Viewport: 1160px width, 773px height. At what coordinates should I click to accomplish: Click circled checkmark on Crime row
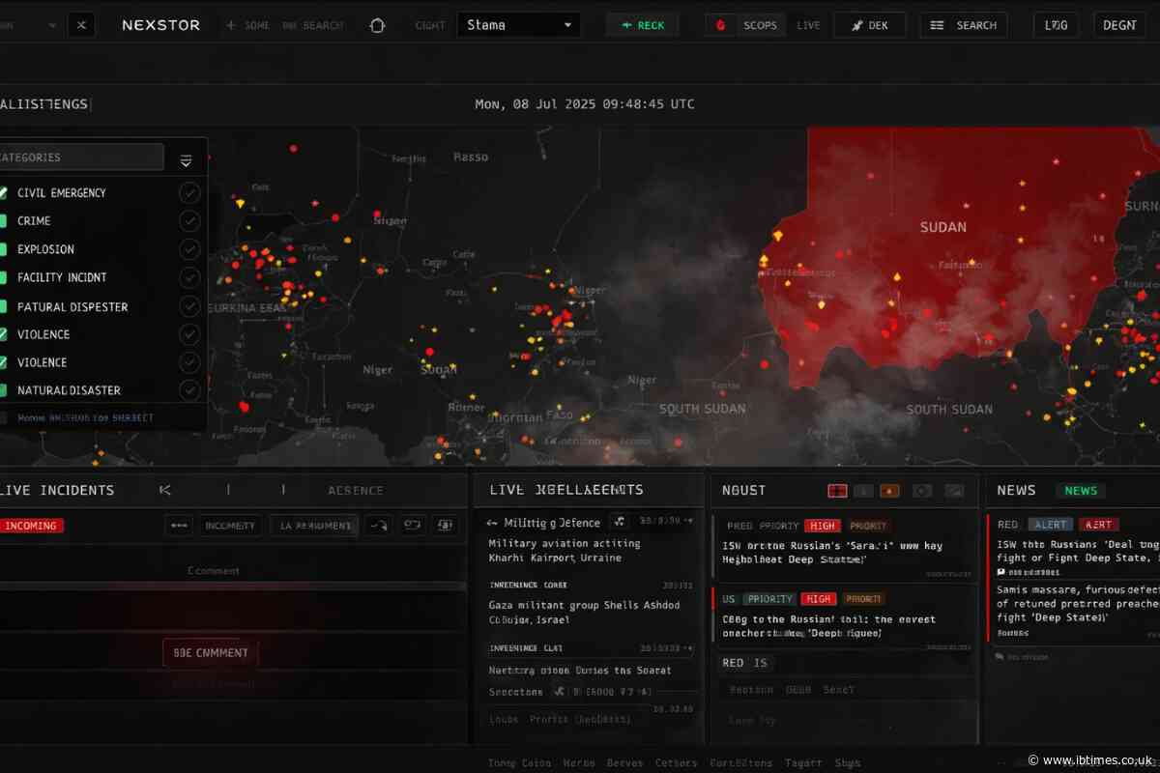tap(189, 220)
